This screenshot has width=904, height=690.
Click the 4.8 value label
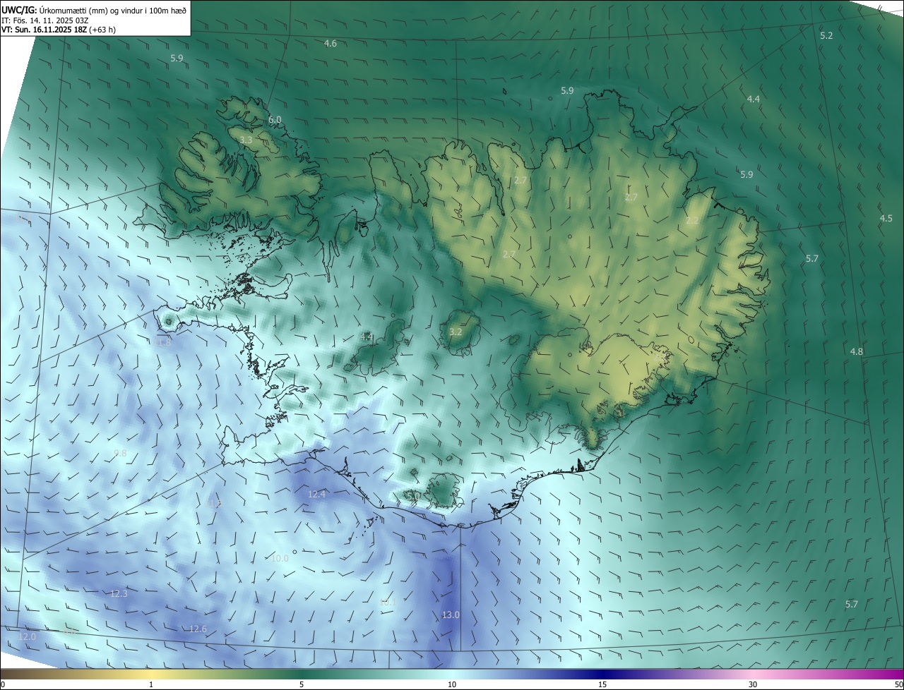857,351
